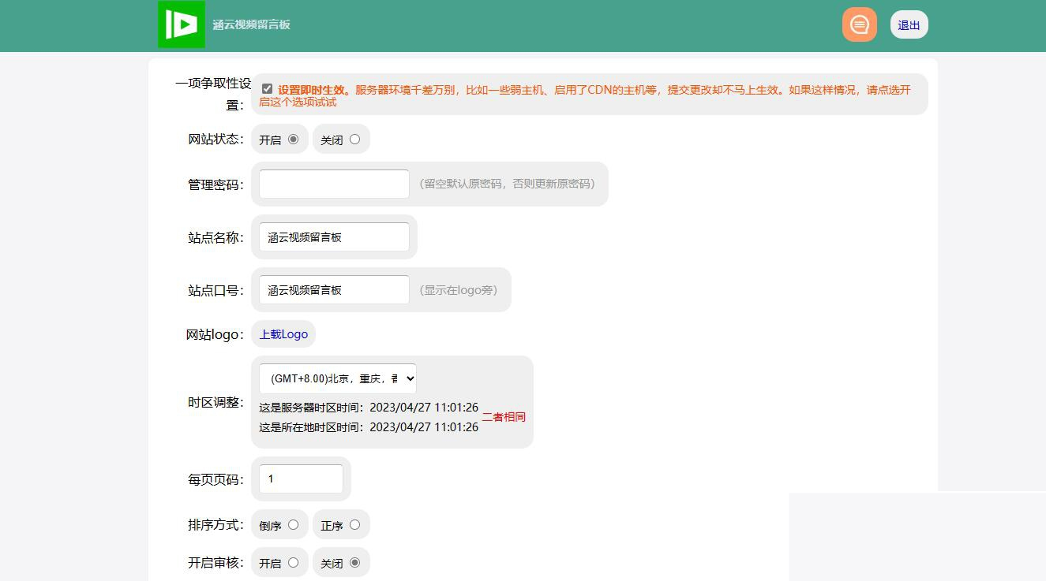The width and height of the screenshot is (1046, 581).
Task: Click the 每页页码 number field
Action: point(300,479)
